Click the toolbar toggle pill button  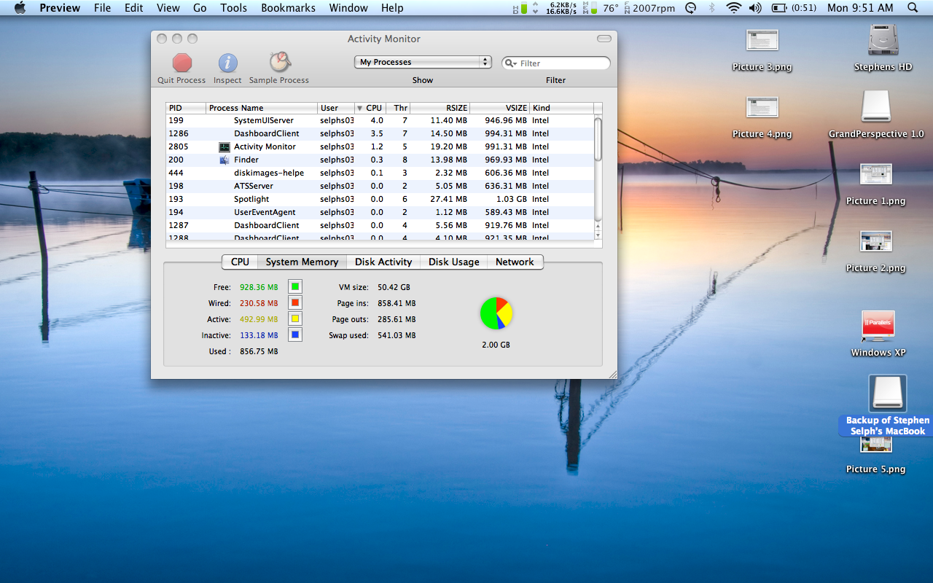point(604,39)
